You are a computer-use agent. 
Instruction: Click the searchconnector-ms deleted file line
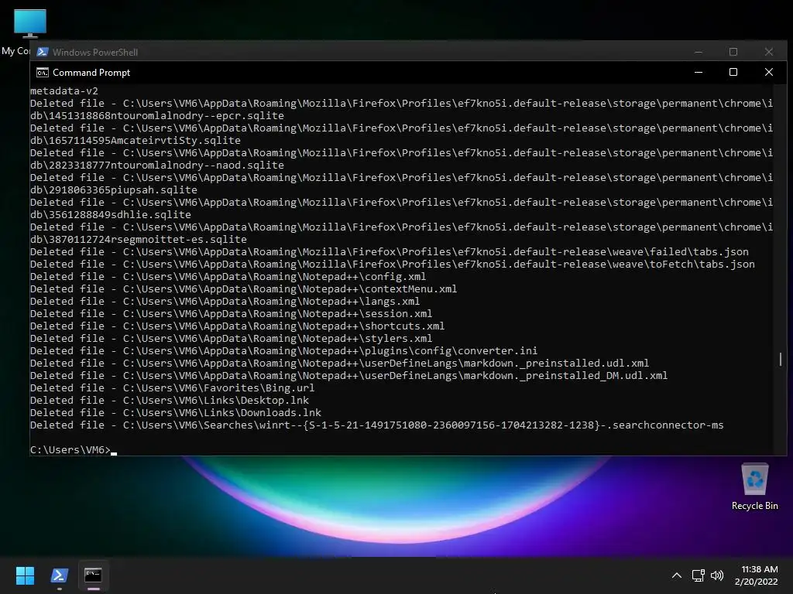click(377, 425)
